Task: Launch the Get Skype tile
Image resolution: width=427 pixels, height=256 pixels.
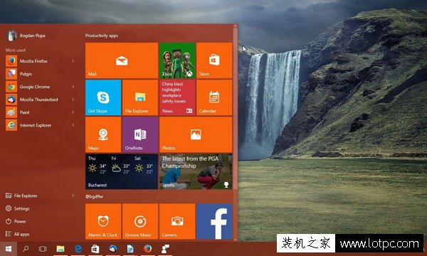Action: 103,97
